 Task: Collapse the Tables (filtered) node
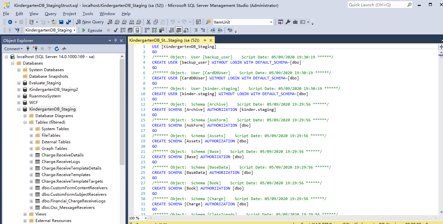click(25, 122)
